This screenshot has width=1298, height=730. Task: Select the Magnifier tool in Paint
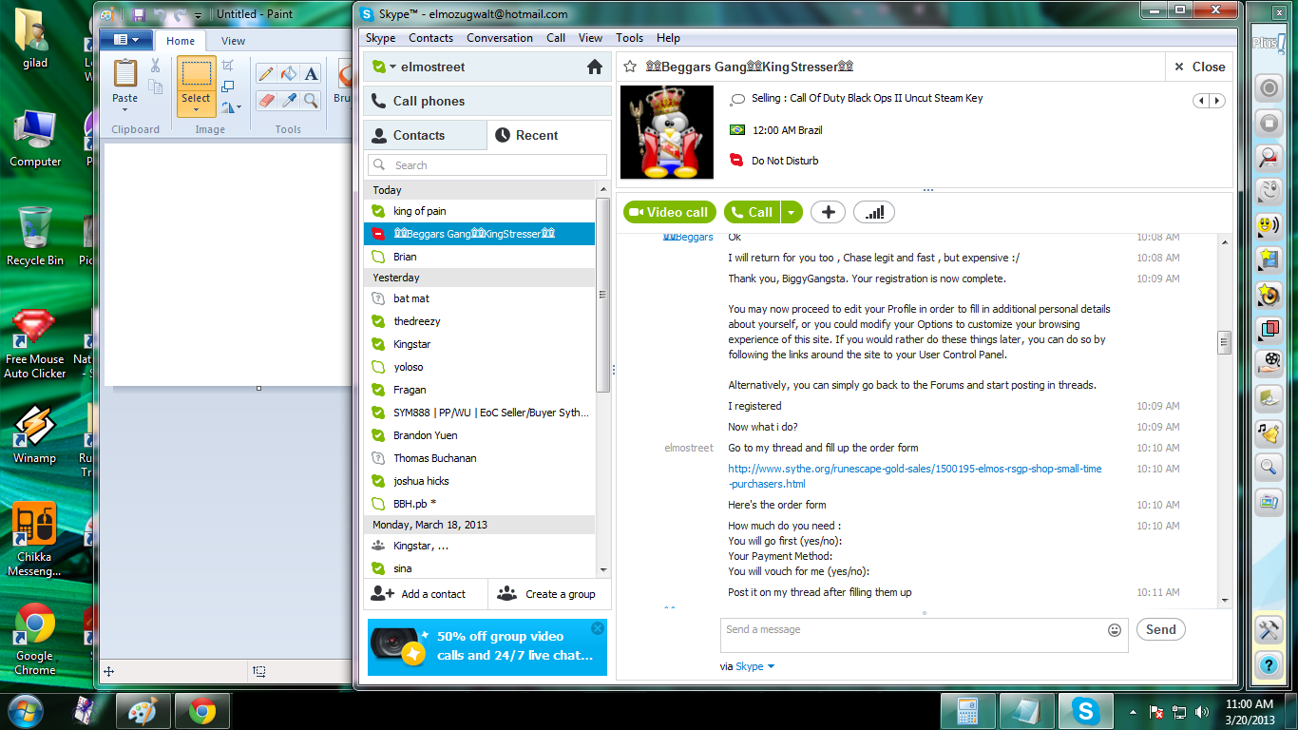[312, 99]
